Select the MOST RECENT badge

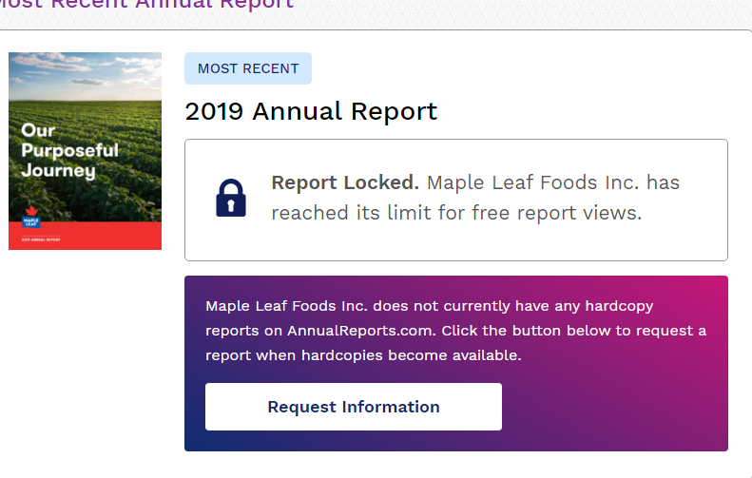coord(248,68)
